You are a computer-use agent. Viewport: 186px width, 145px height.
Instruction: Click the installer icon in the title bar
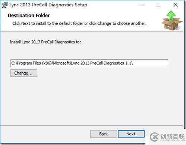click(4, 5)
